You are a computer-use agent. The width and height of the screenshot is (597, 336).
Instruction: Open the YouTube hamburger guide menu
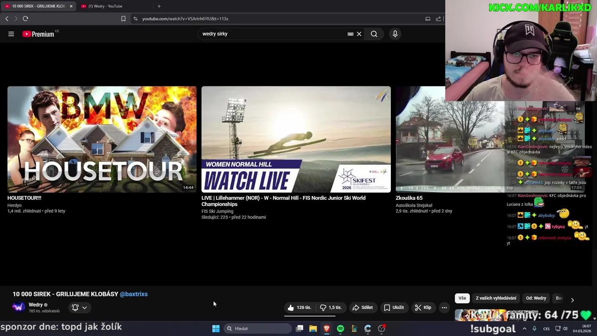pyautogui.click(x=11, y=34)
